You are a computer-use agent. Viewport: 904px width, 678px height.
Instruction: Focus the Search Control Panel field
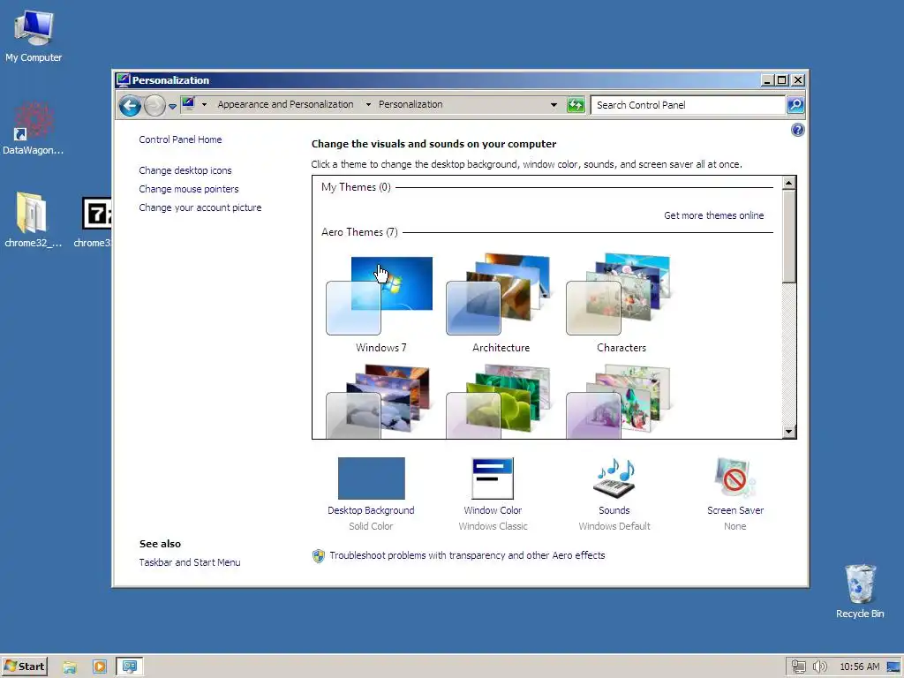pyautogui.click(x=689, y=105)
